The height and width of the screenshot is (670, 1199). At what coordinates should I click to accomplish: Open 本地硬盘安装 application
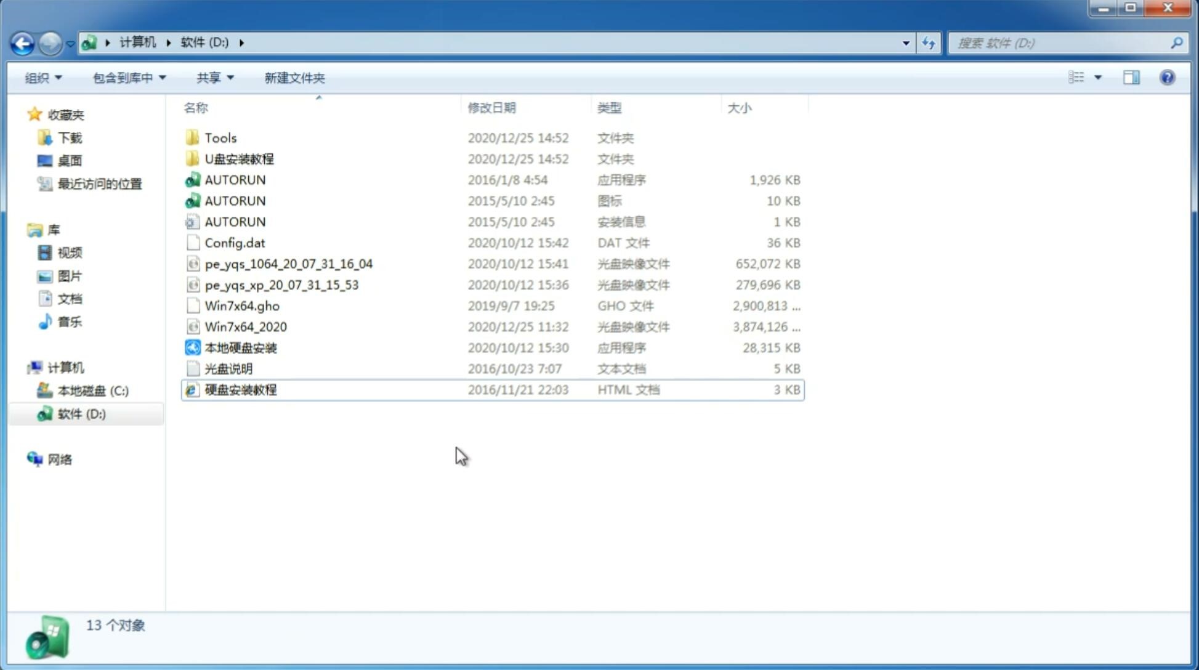tap(240, 347)
